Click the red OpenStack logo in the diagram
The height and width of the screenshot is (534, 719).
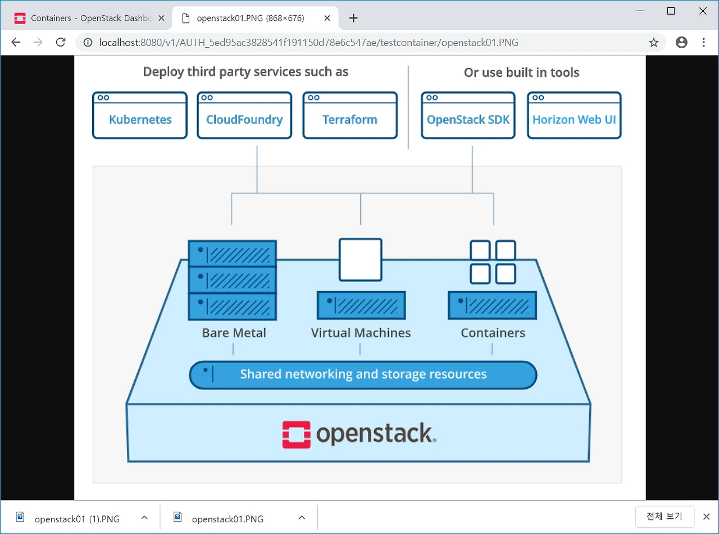coord(296,435)
